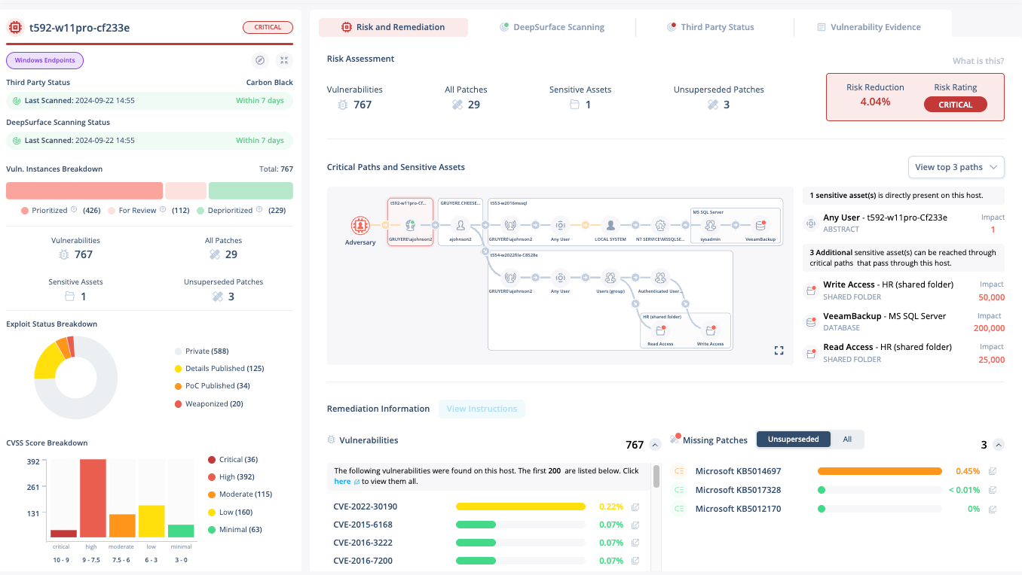Open the View top 3 paths dropdown
Image resolution: width=1022 pixels, height=575 pixels.
point(956,167)
